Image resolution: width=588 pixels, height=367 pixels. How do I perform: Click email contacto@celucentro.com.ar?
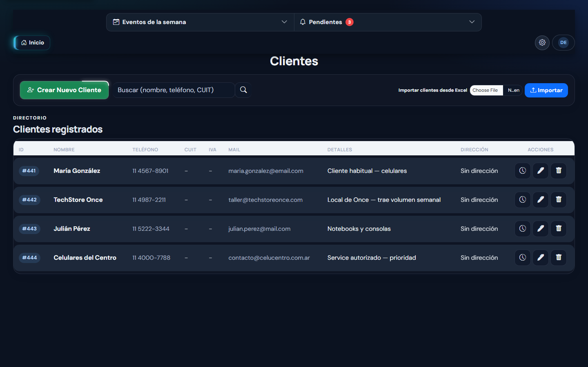click(x=269, y=258)
